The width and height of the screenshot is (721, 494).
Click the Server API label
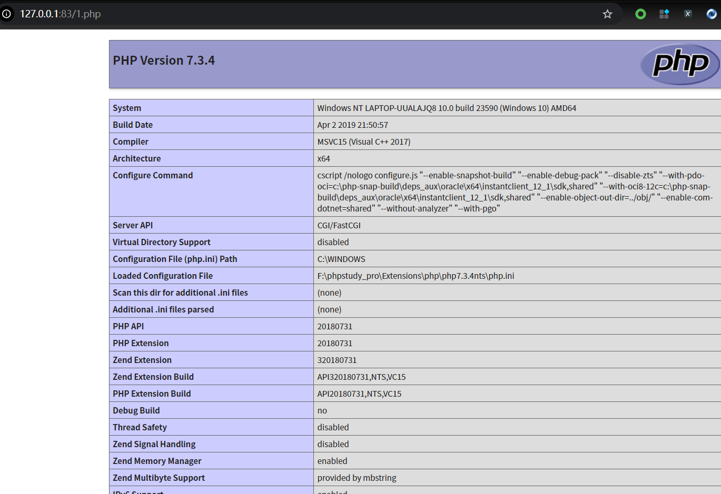[133, 225]
